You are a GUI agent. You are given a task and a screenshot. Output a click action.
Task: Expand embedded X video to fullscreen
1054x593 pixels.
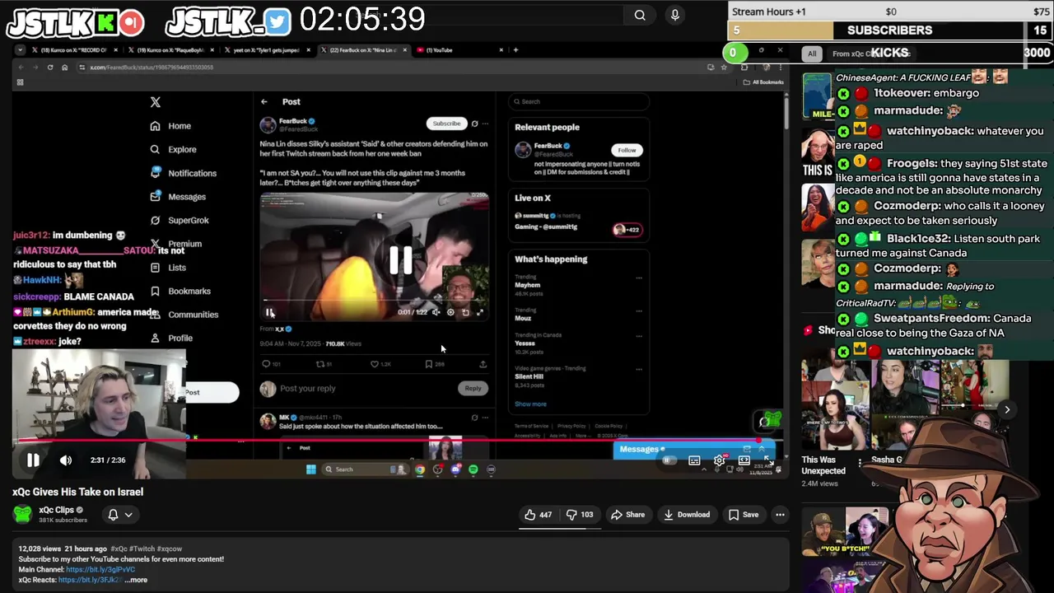coord(480,313)
